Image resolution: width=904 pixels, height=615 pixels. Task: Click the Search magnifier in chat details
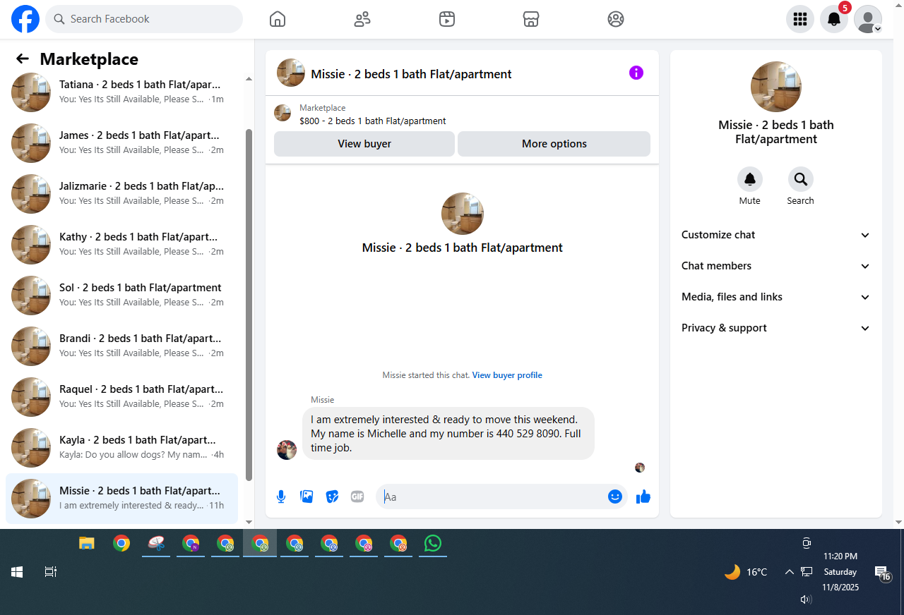801,179
